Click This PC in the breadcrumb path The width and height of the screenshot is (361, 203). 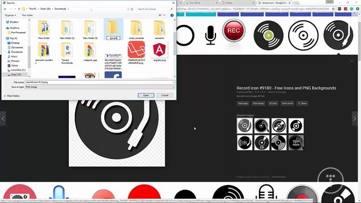(x=33, y=9)
